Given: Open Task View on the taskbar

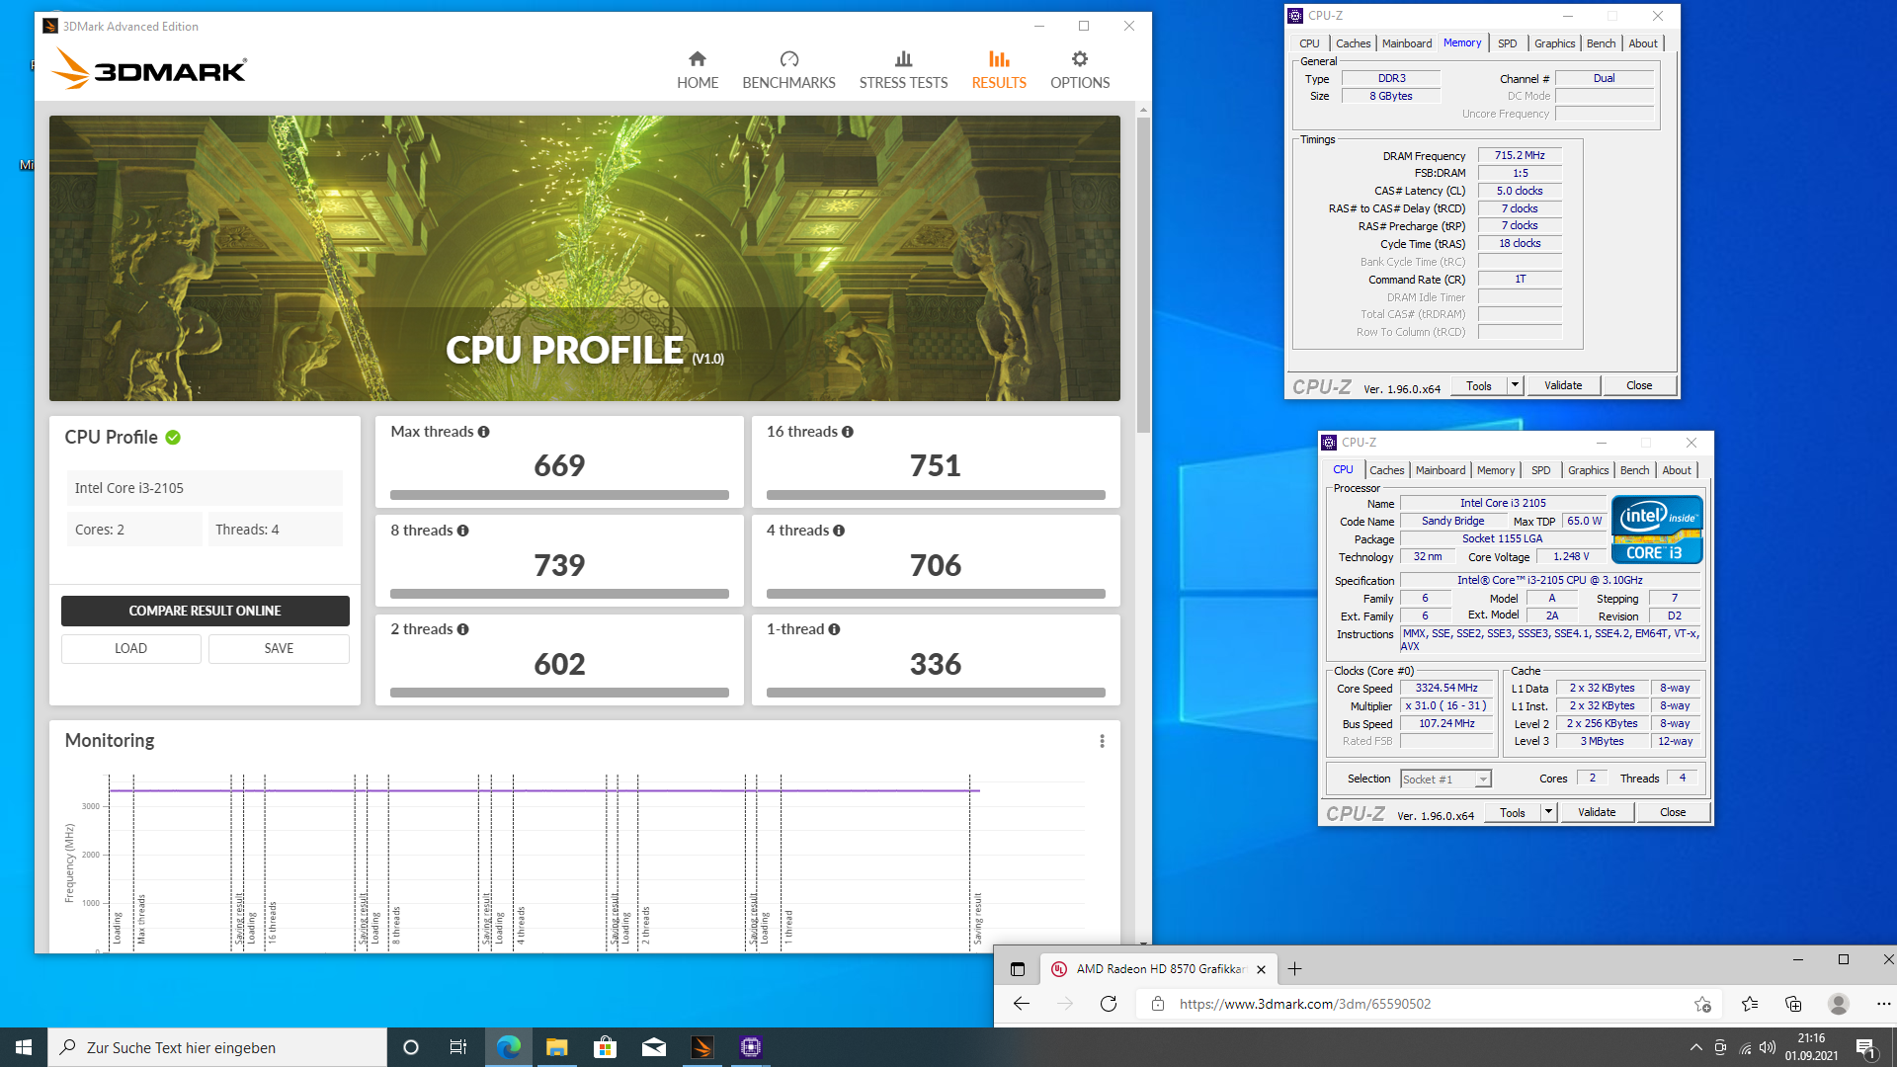Looking at the screenshot, I should pyautogui.click(x=457, y=1047).
